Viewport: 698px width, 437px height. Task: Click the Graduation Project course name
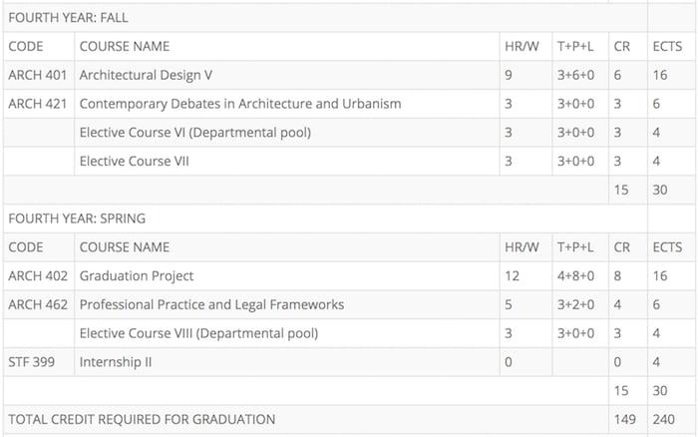(x=137, y=275)
